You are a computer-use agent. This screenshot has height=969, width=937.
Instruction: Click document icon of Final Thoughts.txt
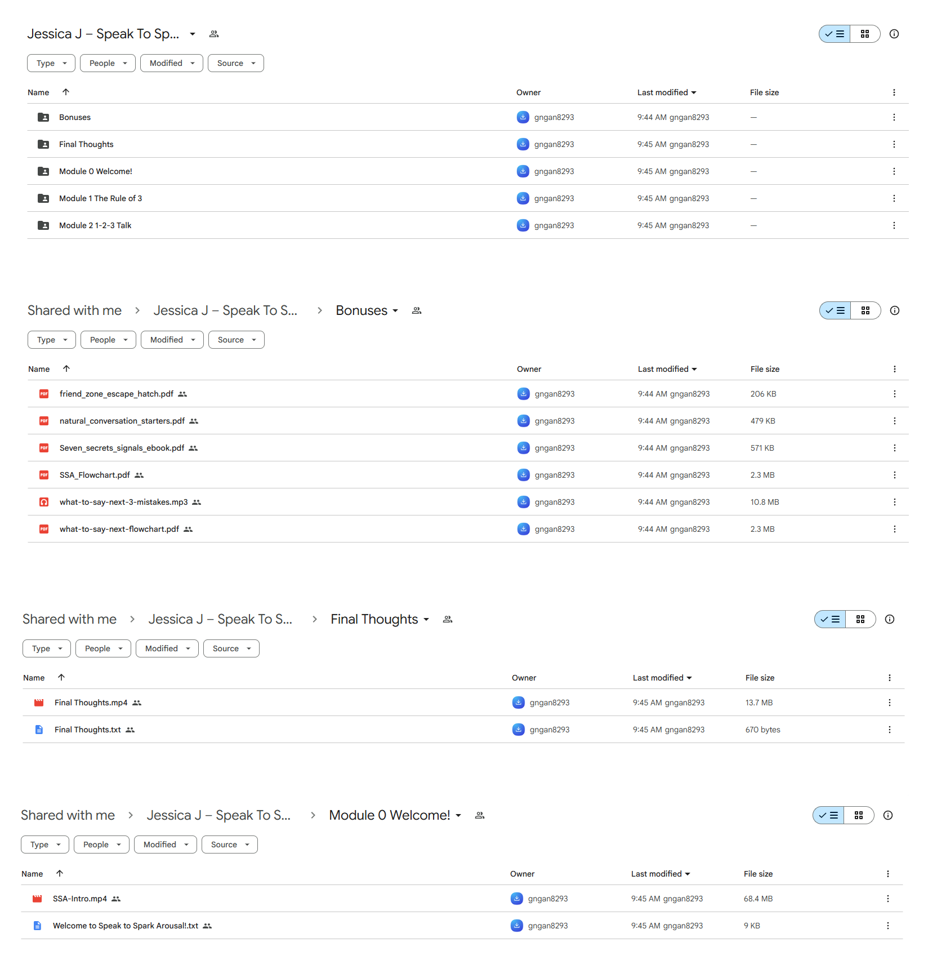click(x=39, y=730)
